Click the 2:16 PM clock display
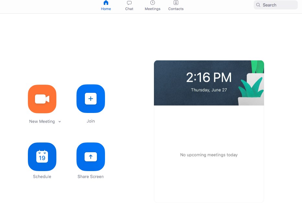This screenshot has width=302, height=210. coord(209,78)
